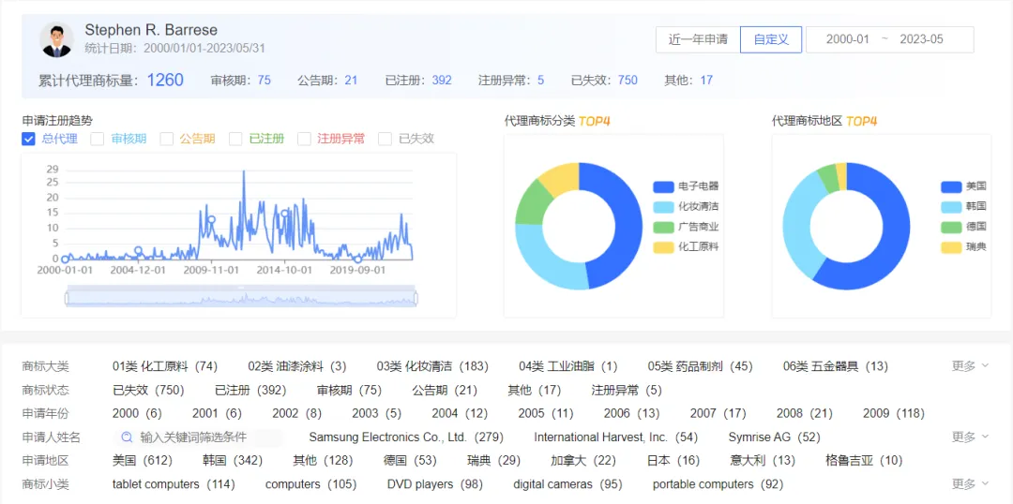Select application year 2004 (12)
Image resolution: width=1013 pixels, height=504 pixels.
point(460,413)
